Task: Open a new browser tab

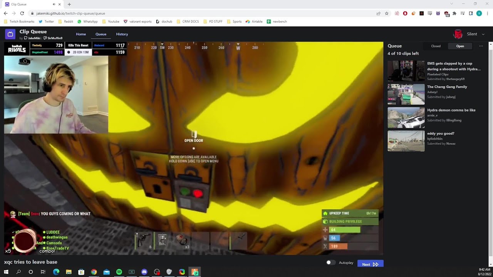Action: [69, 4]
